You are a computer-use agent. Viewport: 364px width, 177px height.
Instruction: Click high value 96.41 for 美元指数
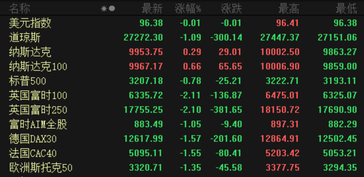point(287,23)
